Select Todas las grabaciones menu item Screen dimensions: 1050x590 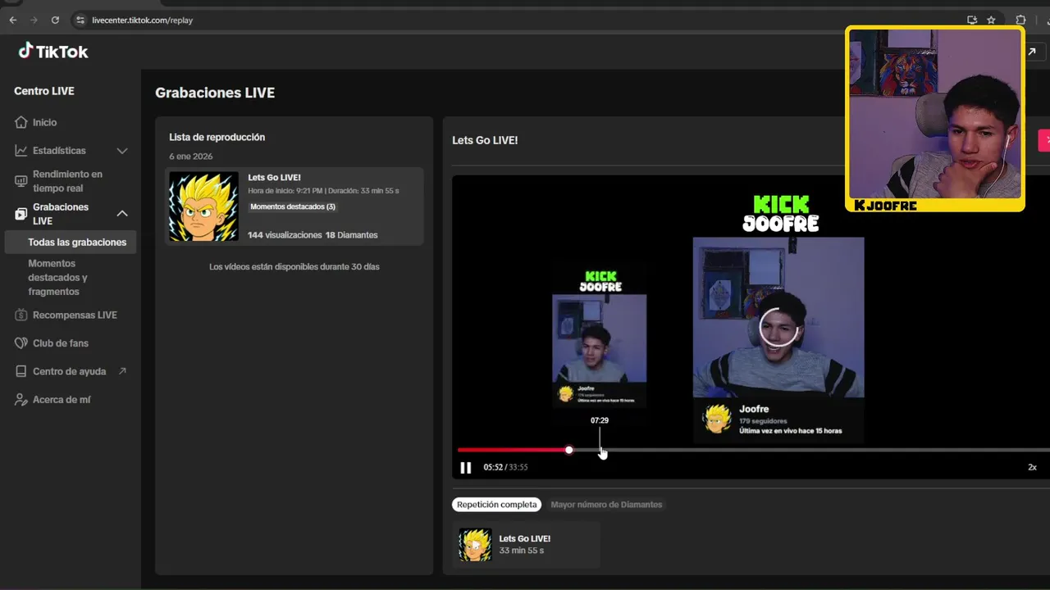[x=71, y=242]
